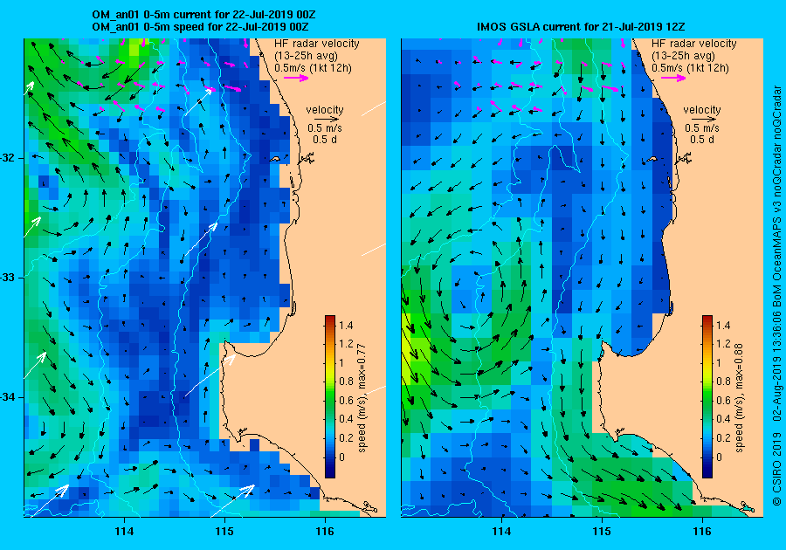Click '0.5 m/s' velocity scale in OM_an01 map
Viewport: 786px width, 550px height.
[x=325, y=128]
